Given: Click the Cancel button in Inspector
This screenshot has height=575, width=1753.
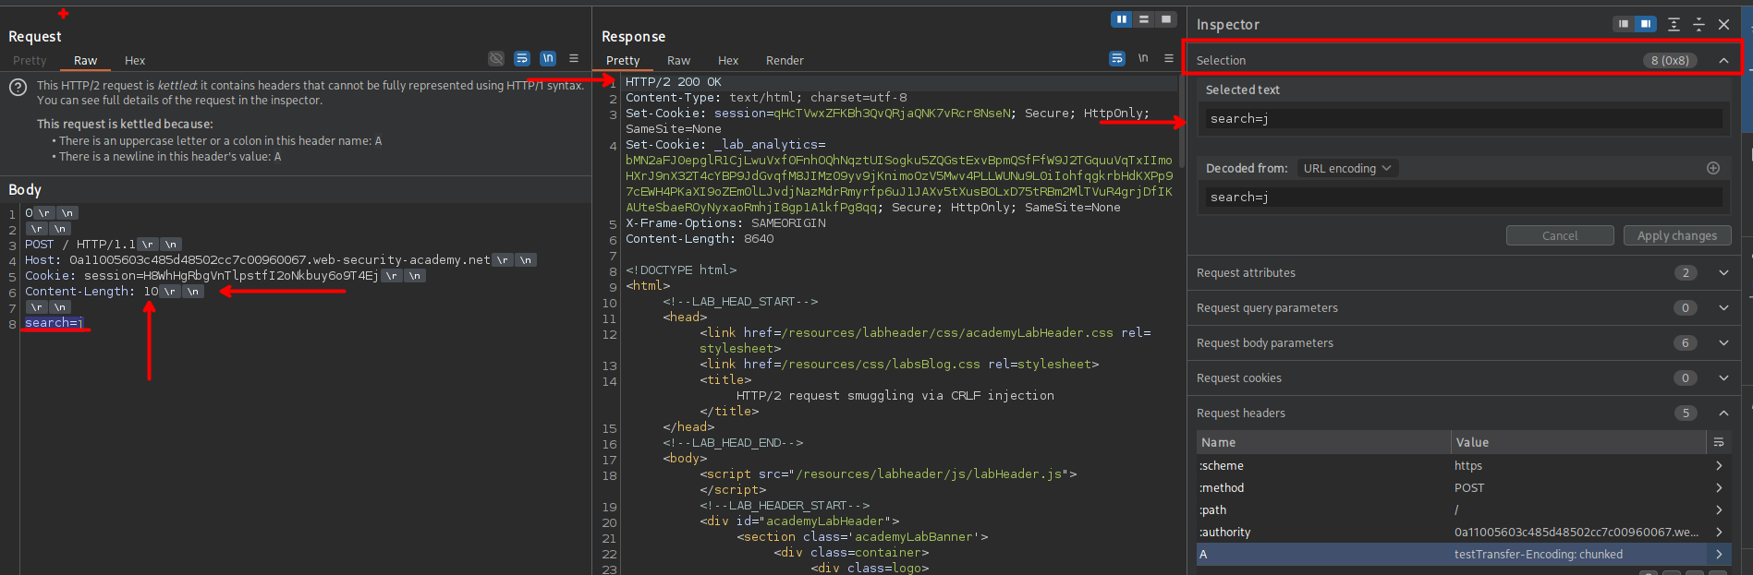Looking at the screenshot, I should [x=1559, y=235].
